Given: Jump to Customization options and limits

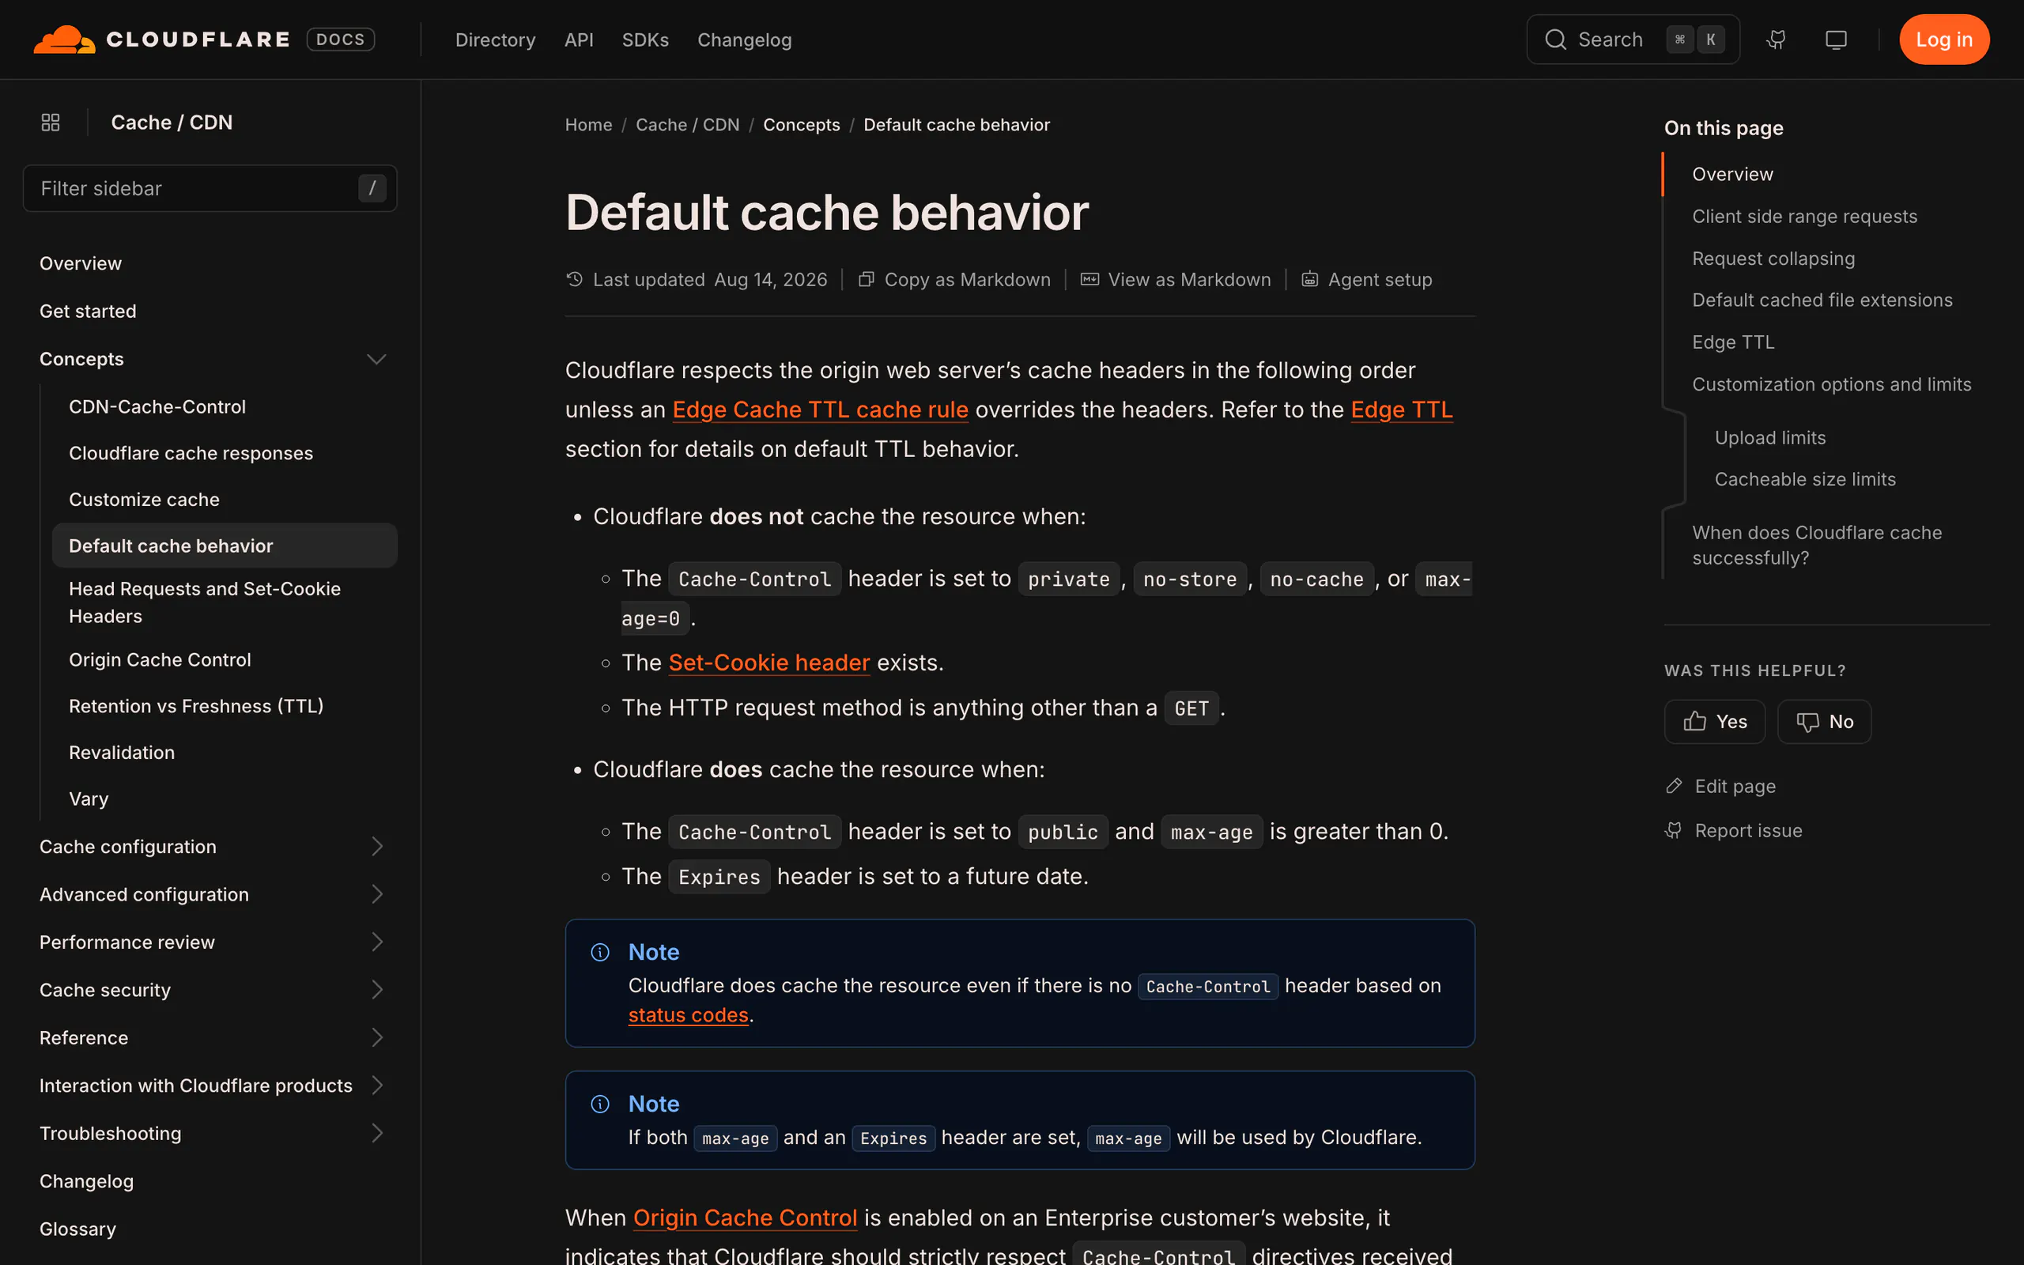Looking at the screenshot, I should tap(1832, 384).
